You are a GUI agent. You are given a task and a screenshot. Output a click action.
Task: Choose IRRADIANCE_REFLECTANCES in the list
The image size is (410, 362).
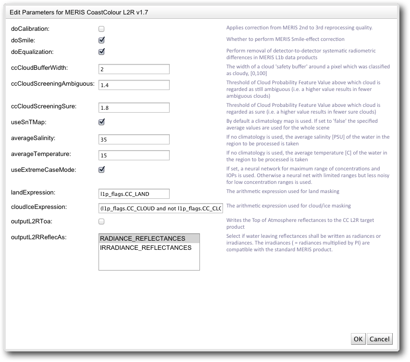point(149,248)
